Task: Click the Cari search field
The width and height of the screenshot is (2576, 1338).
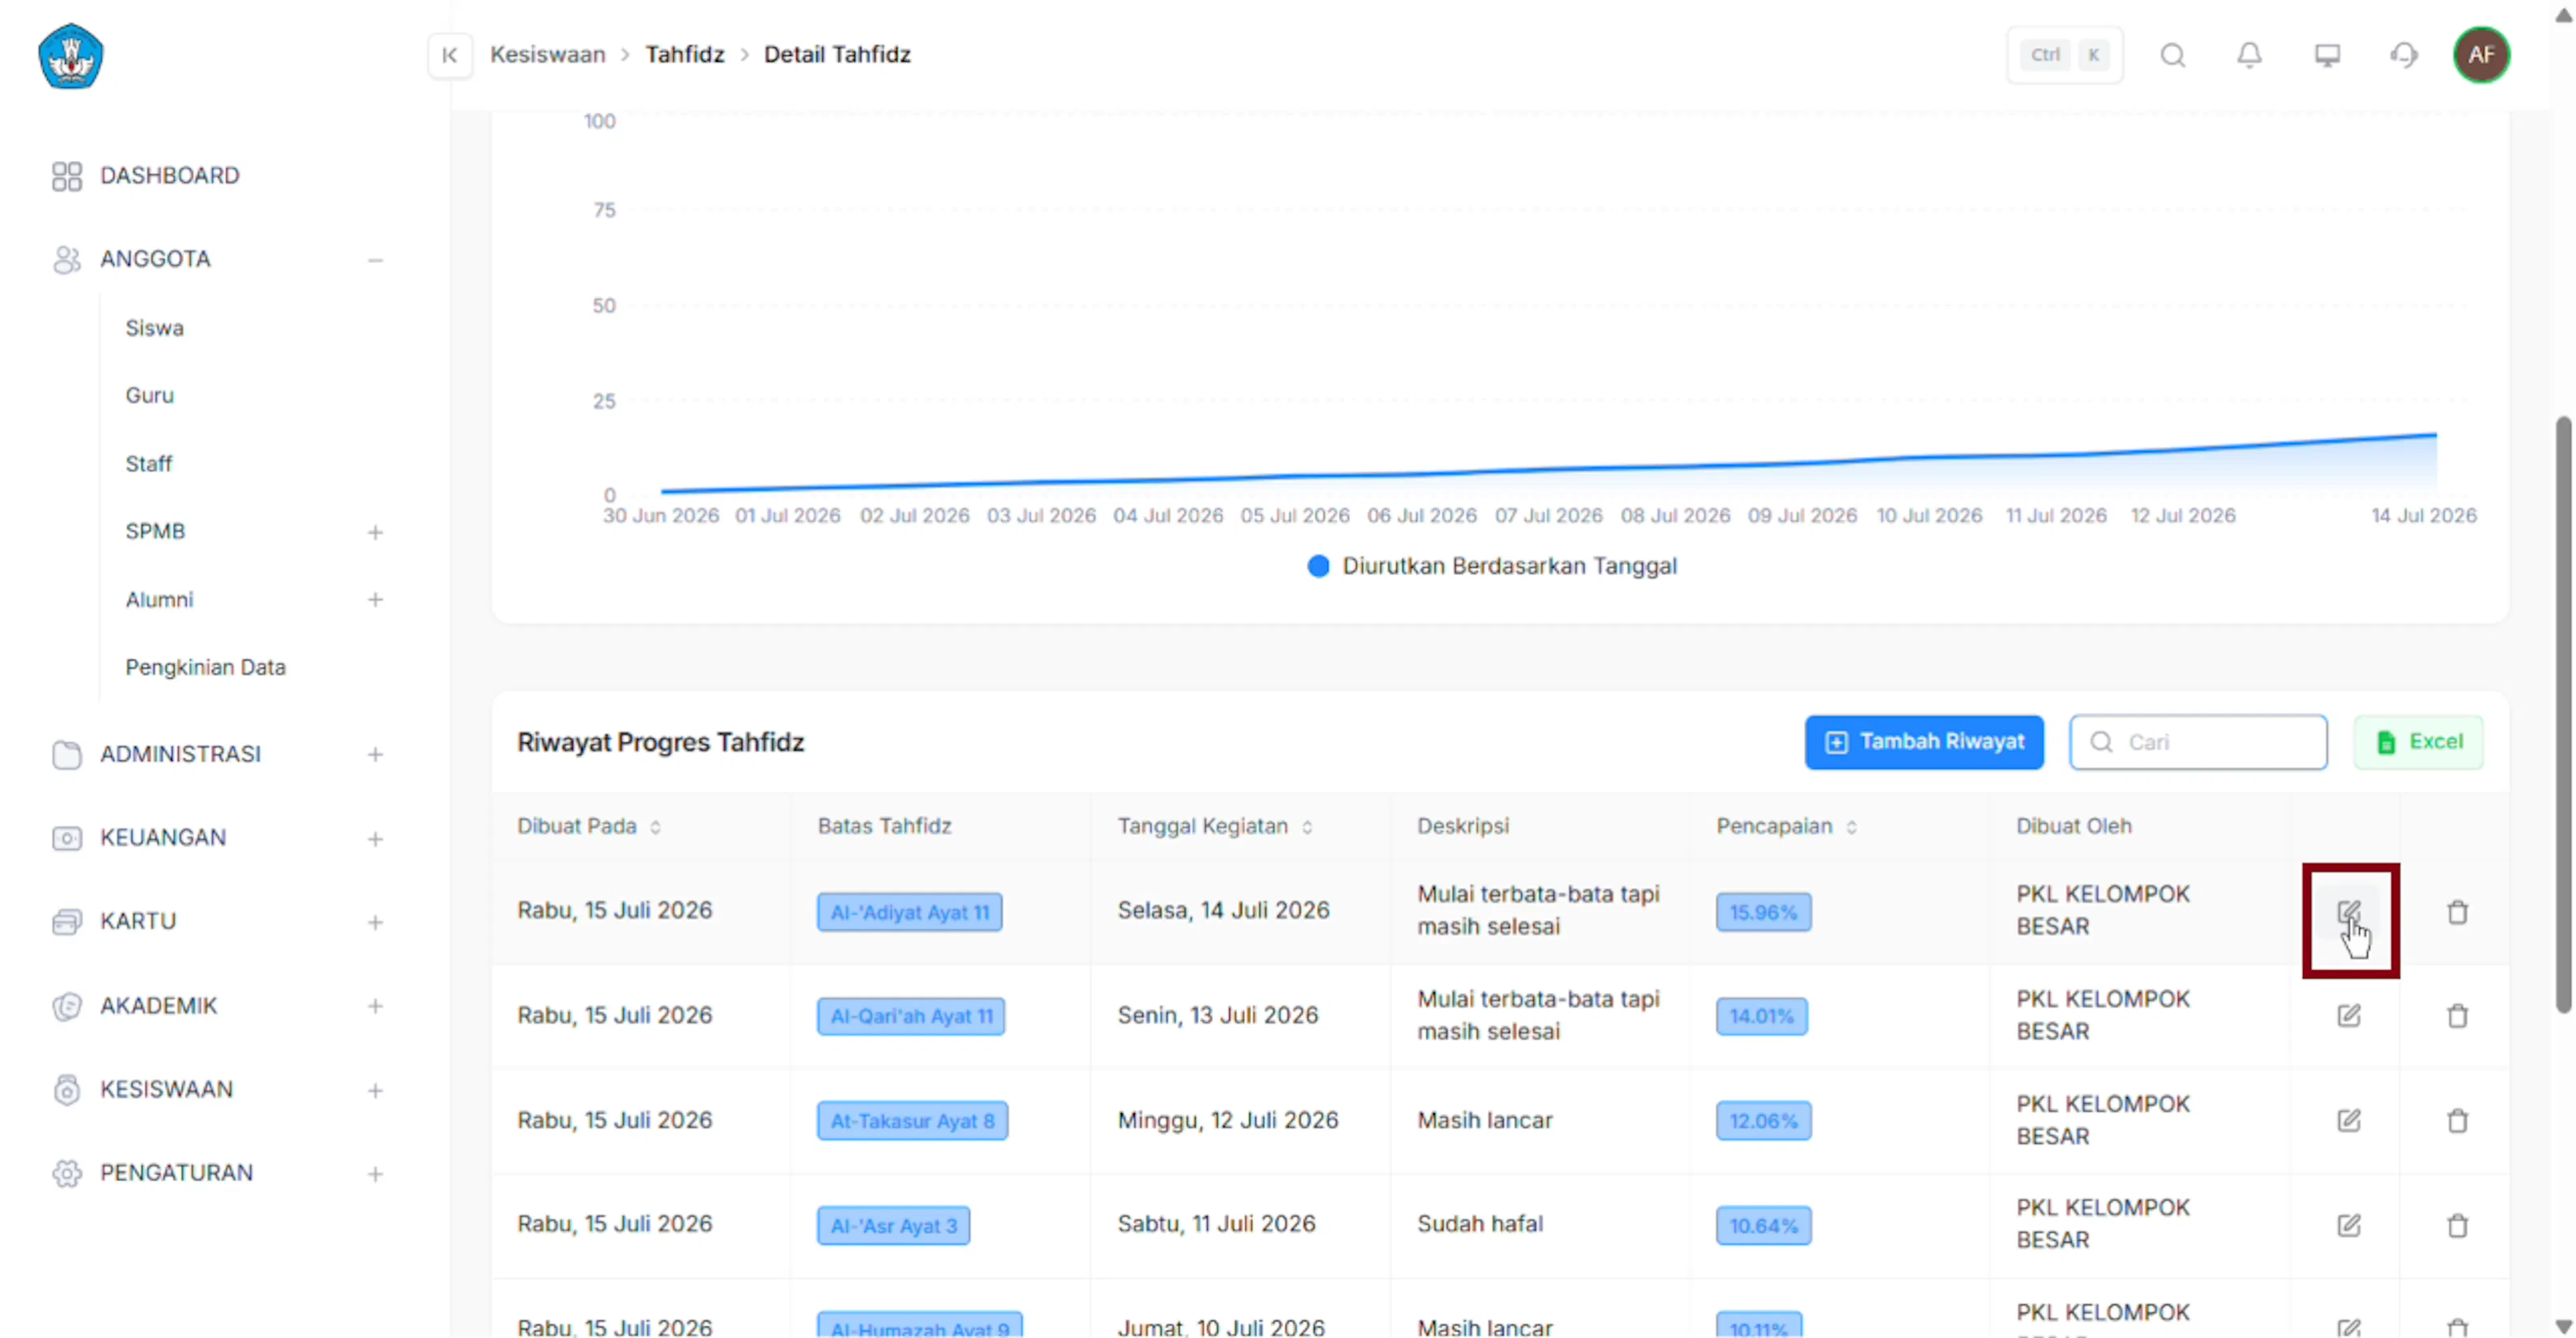Action: click(2197, 742)
